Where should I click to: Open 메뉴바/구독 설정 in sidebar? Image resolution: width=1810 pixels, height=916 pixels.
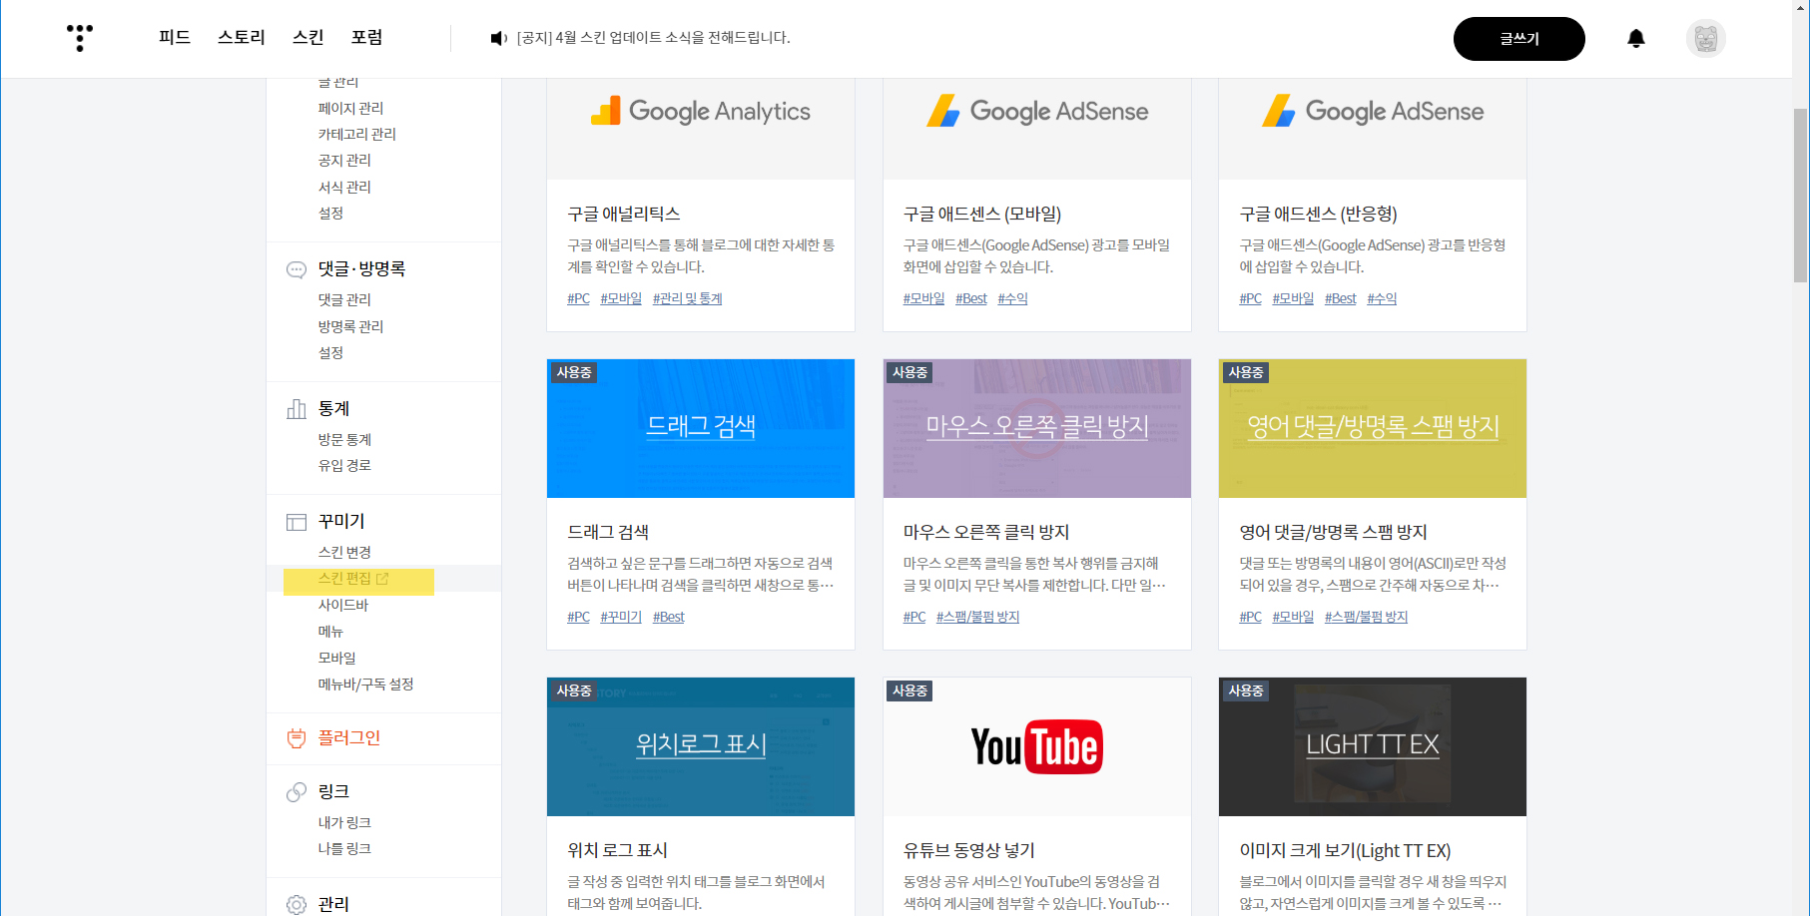(365, 684)
